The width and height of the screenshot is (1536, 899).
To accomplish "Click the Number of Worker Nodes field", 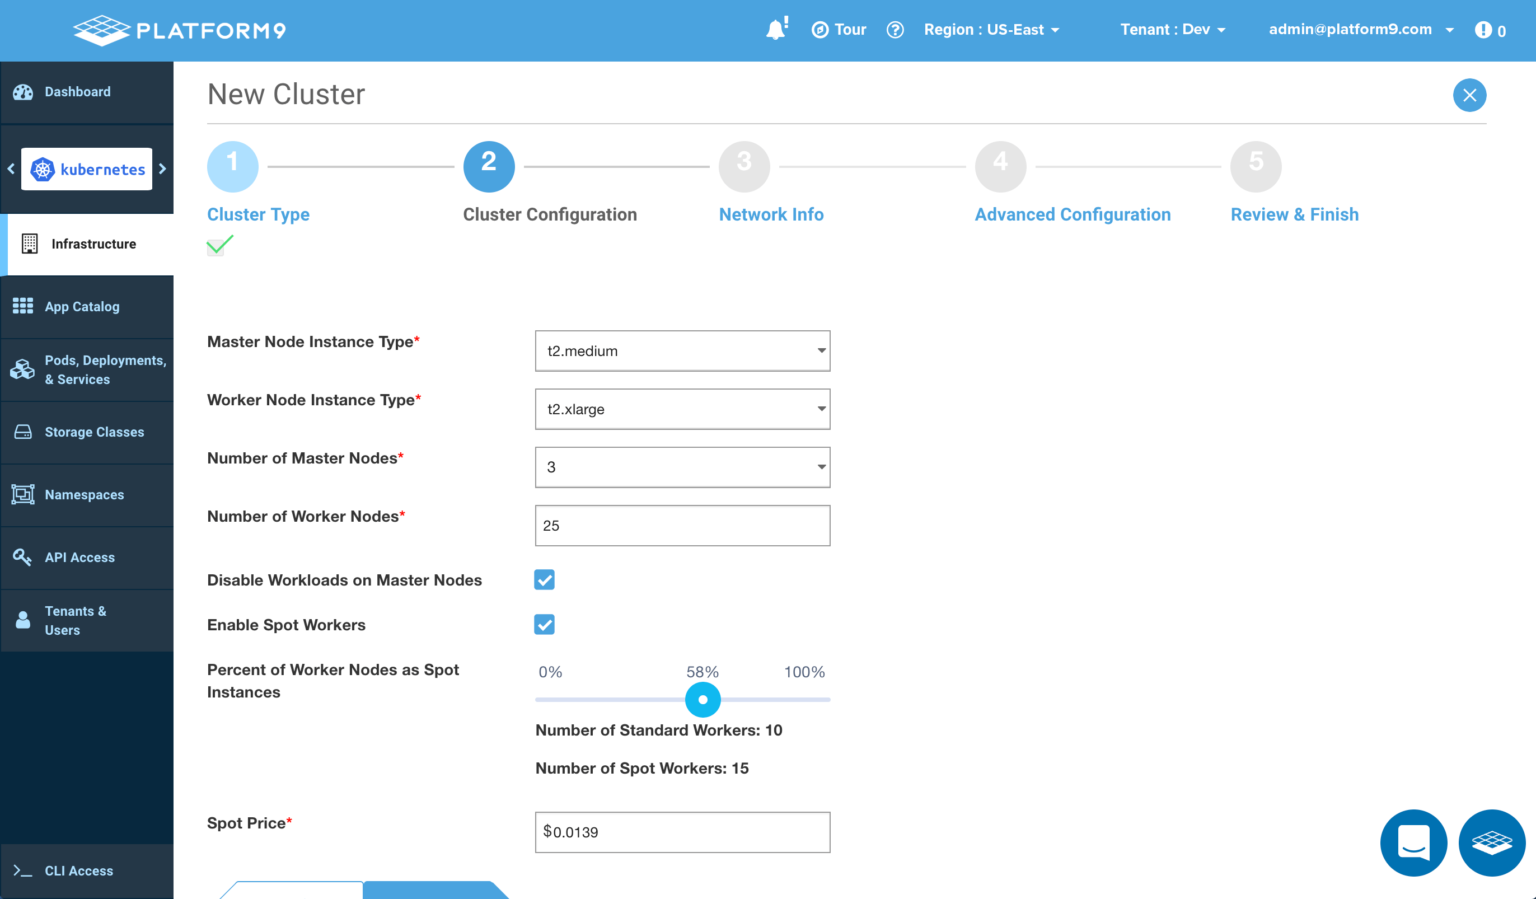I will coord(683,526).
